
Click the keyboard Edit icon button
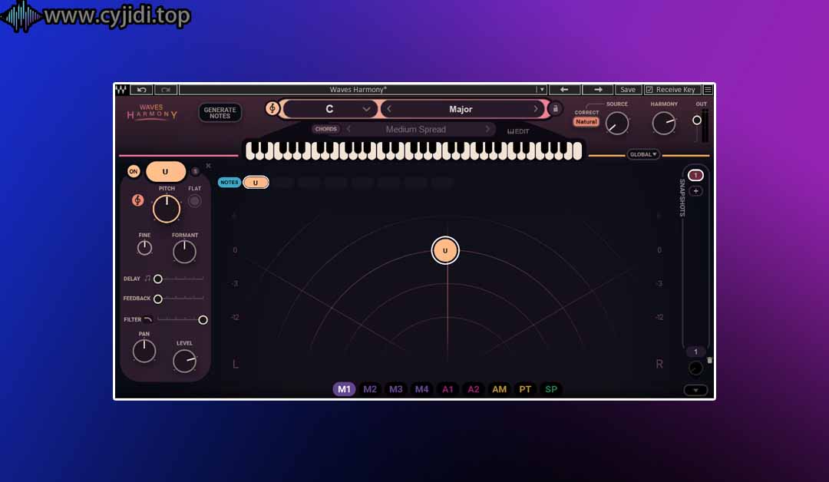click(x=518, y=131)
